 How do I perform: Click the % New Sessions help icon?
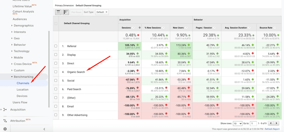[163, 28]
